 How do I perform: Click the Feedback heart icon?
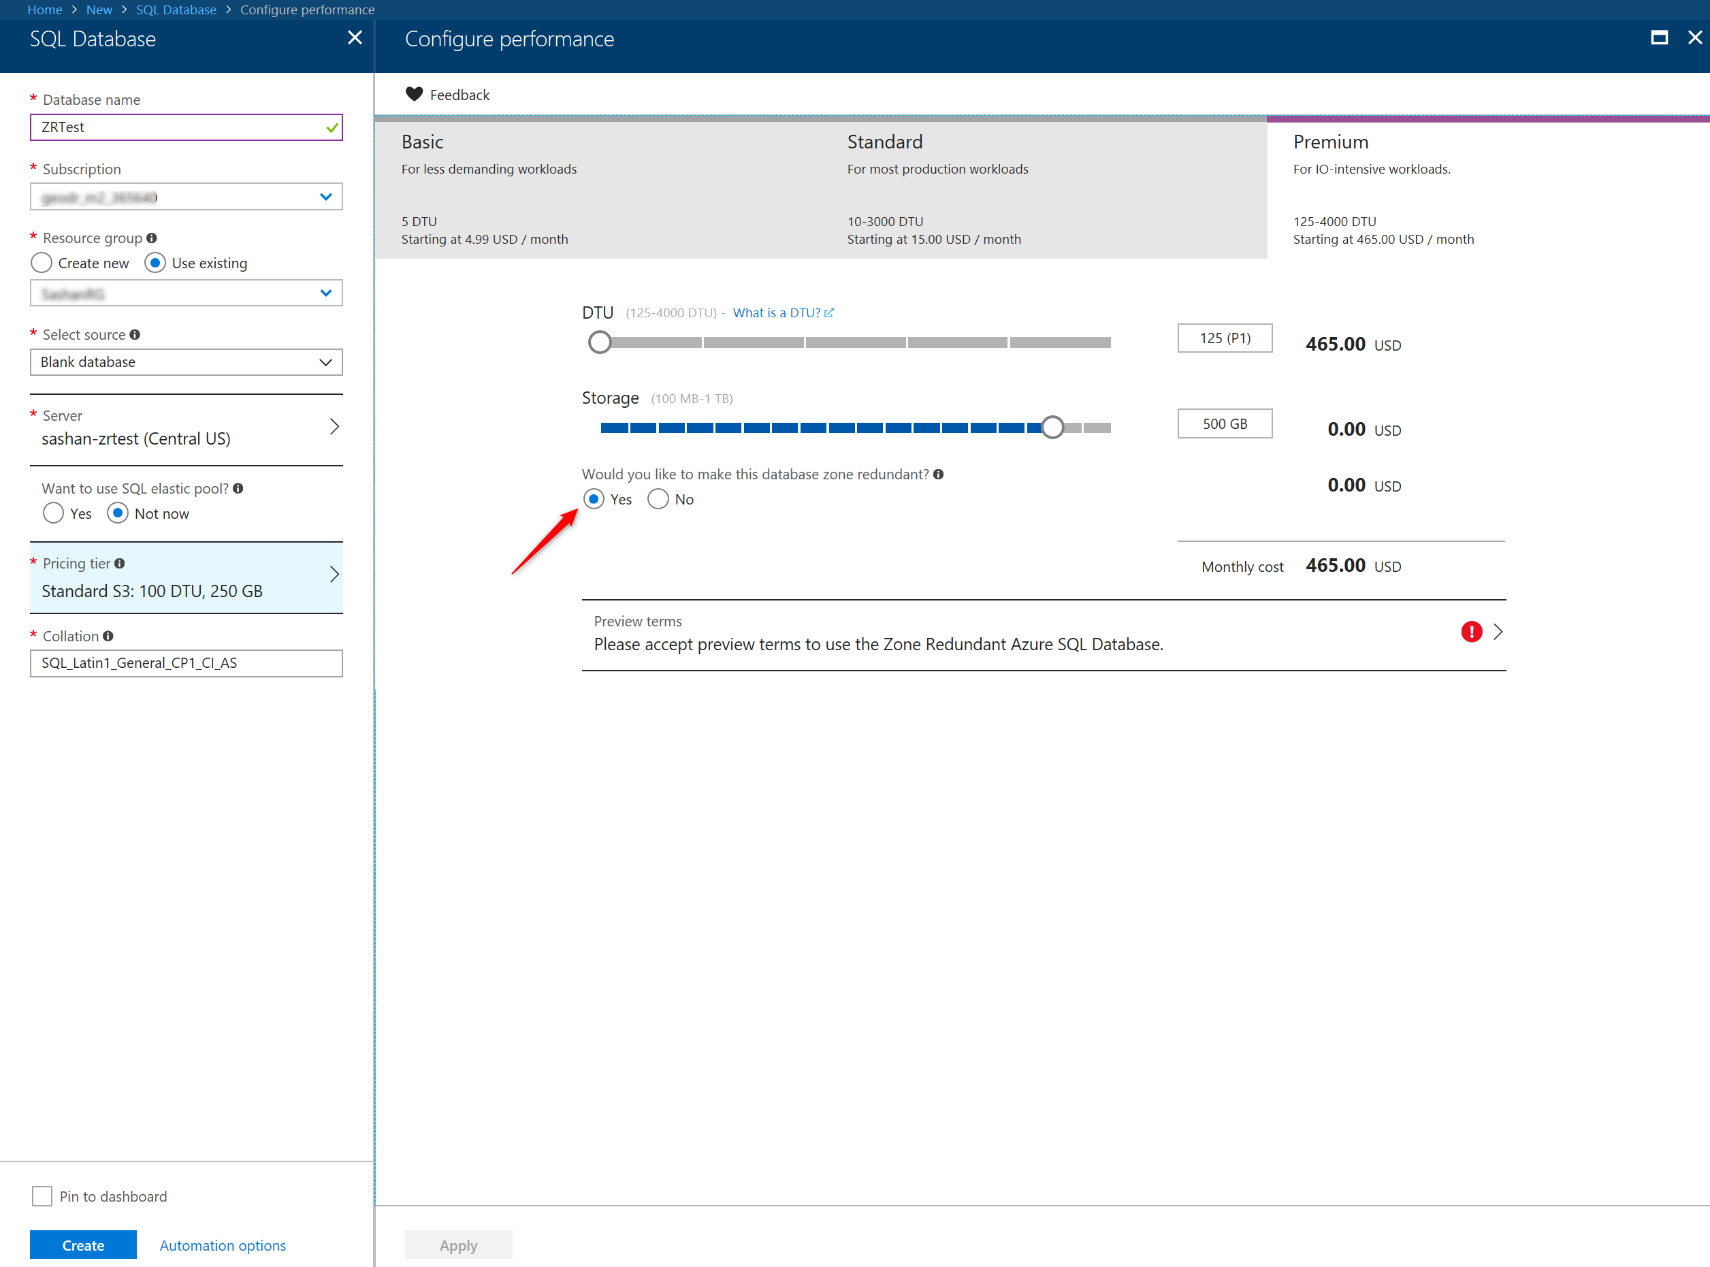414,95
